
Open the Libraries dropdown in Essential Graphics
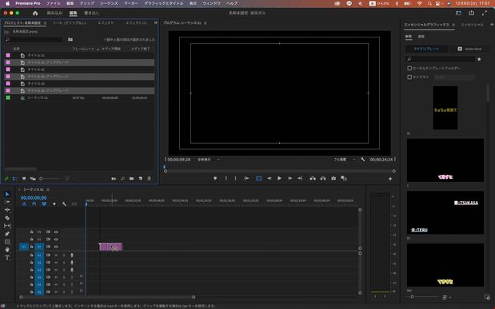[454, 77]
